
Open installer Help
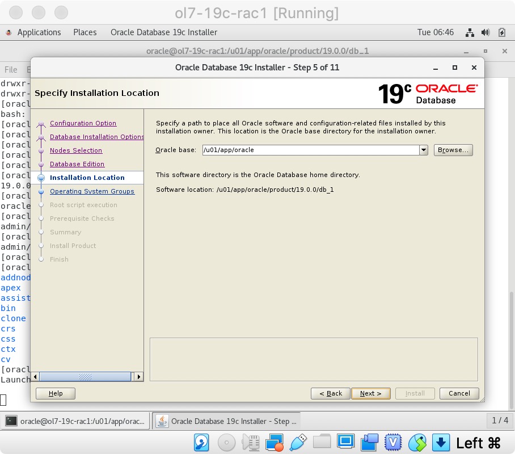56,393
